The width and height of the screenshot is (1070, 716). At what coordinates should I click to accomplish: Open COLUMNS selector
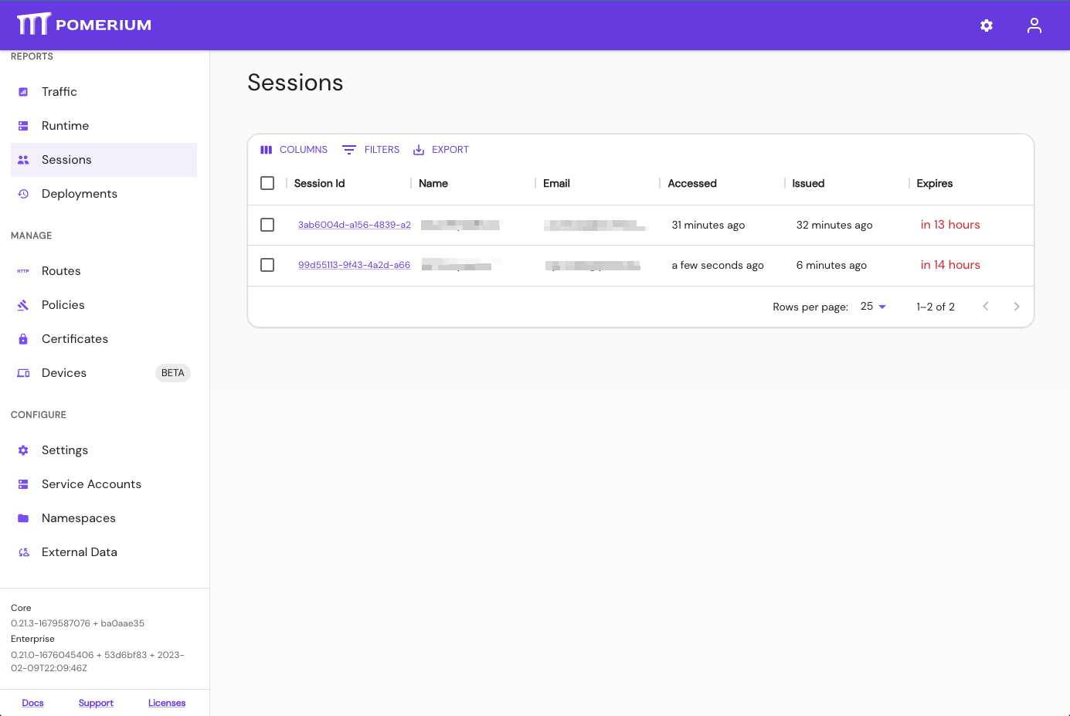294,150
